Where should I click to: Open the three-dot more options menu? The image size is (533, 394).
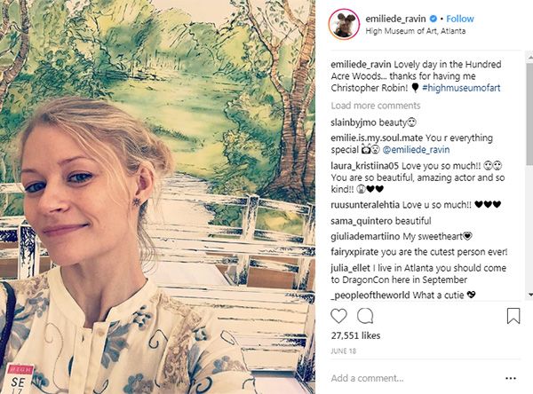pyautogui.click(x=513, y=378)
